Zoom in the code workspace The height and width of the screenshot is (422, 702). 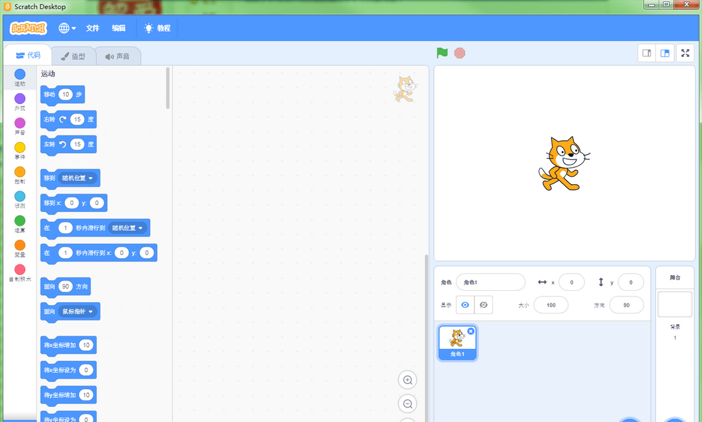(407, 380)
